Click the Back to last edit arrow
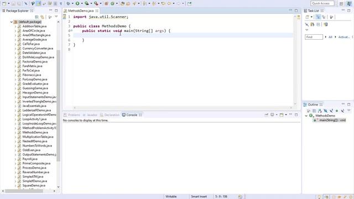354x199 pixels. point(163,3)
